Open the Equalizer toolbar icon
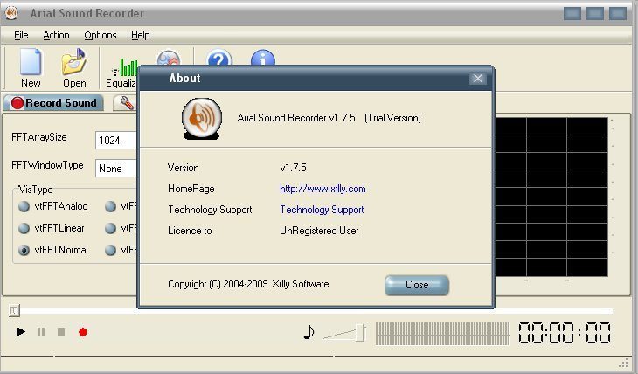The width and height of the screenshot is (638, 374). 121,73
